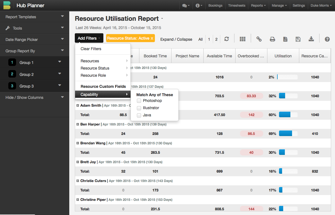Click the Resource Custom Fields heading
Screen dimensions: 335x215
[103, 86]
